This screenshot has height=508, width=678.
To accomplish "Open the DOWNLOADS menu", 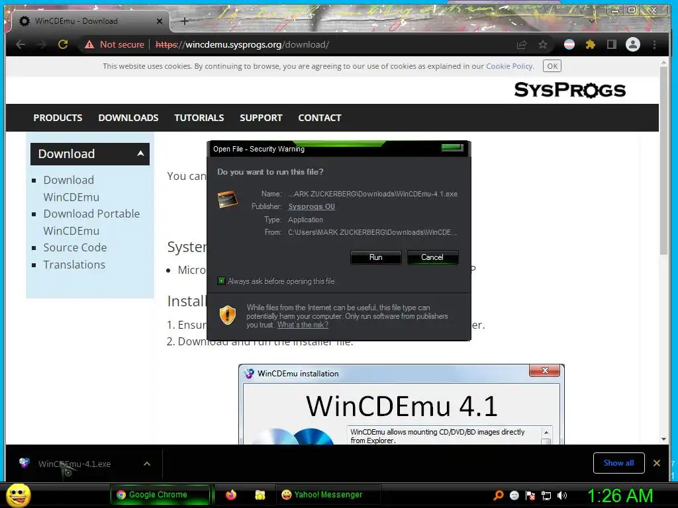I will [x=128, y=118].
